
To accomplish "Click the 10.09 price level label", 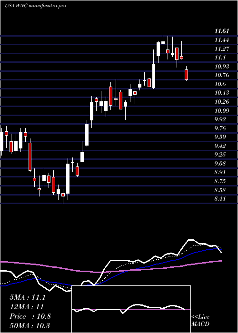I will (x=222, y=110).
